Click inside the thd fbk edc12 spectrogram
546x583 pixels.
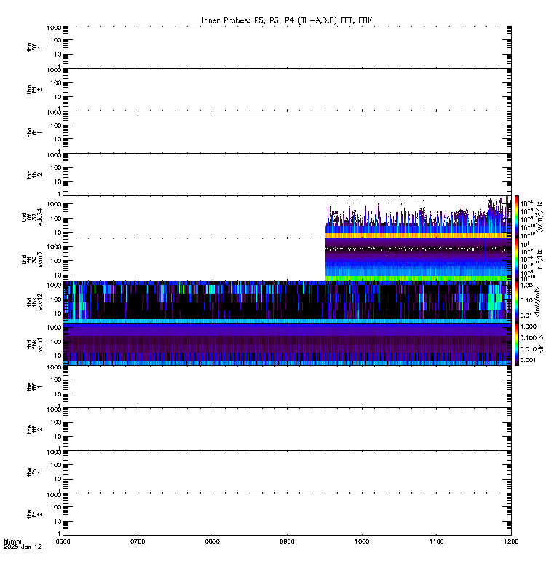(x=287, y=302)
